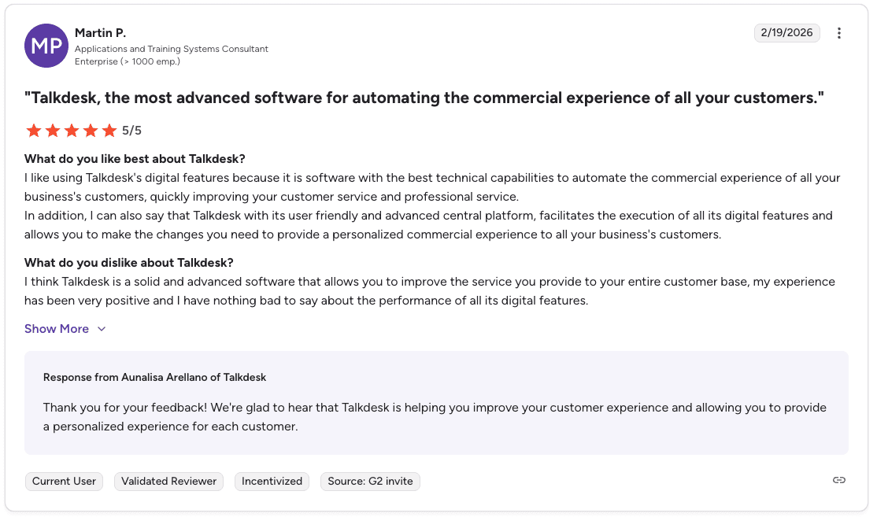Click the 5/5 rating score text
The width and height of the screenshot is (877, 517).
(131, 131)
